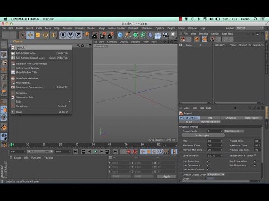Screen dimensions: 269x201
Task: Activate the Move tool
Action: click(x=30, y=35)
